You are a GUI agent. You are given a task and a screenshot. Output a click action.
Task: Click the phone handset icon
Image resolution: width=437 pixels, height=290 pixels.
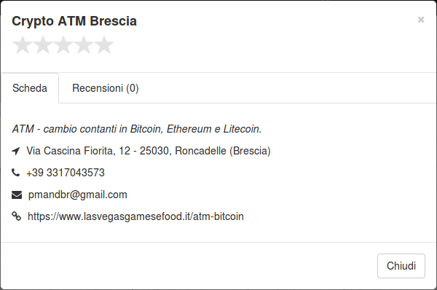(15, 173)
